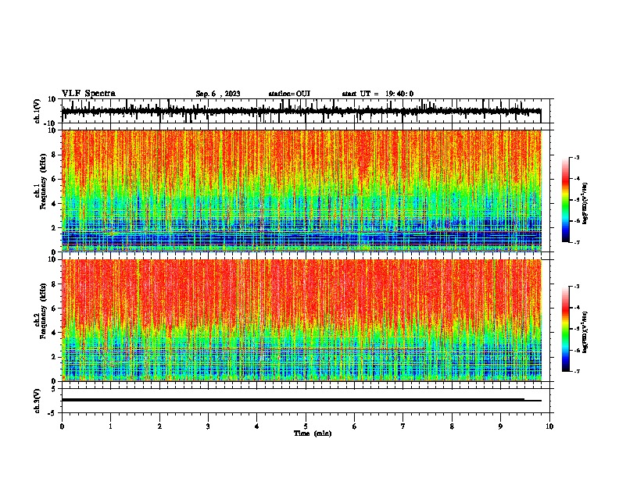This screenshot has height=478, width=619.
Task: Click the -3 label on ch.1 color bar
Action: pyautogui.click(x=577, y=157)
